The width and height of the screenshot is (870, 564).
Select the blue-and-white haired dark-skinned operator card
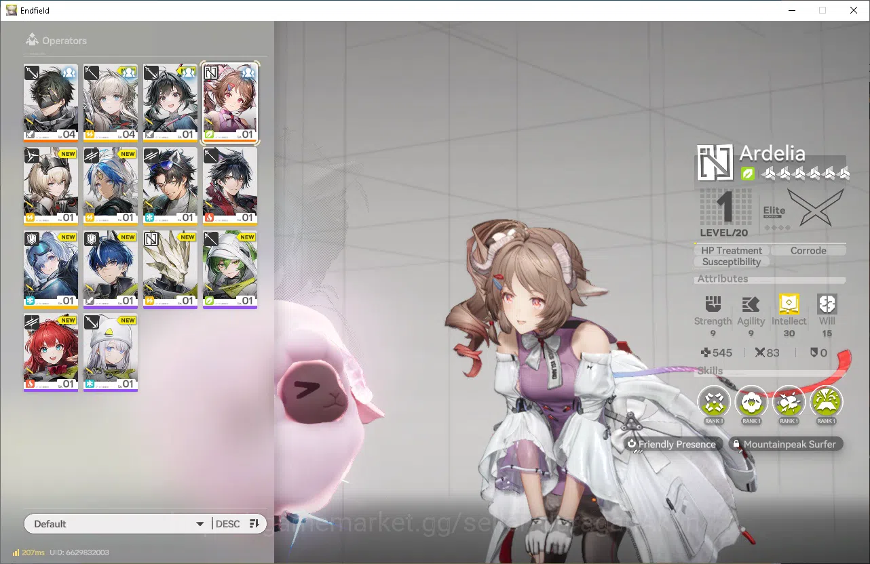(111, 186)
